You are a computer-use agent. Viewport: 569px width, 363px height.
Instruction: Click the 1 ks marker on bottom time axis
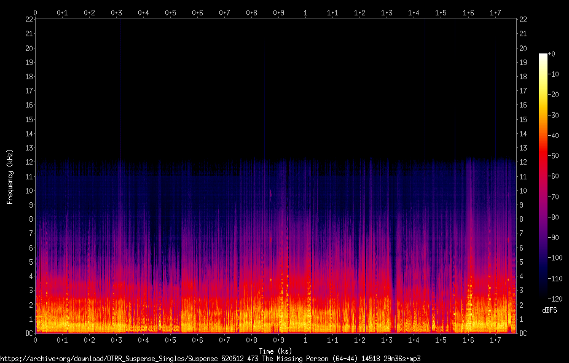coord(305,340)
